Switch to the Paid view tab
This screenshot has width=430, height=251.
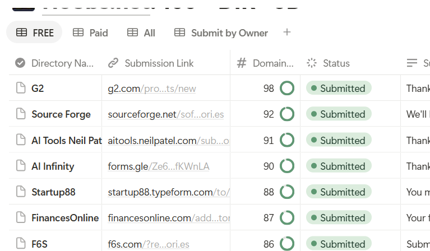pos(90,33)
